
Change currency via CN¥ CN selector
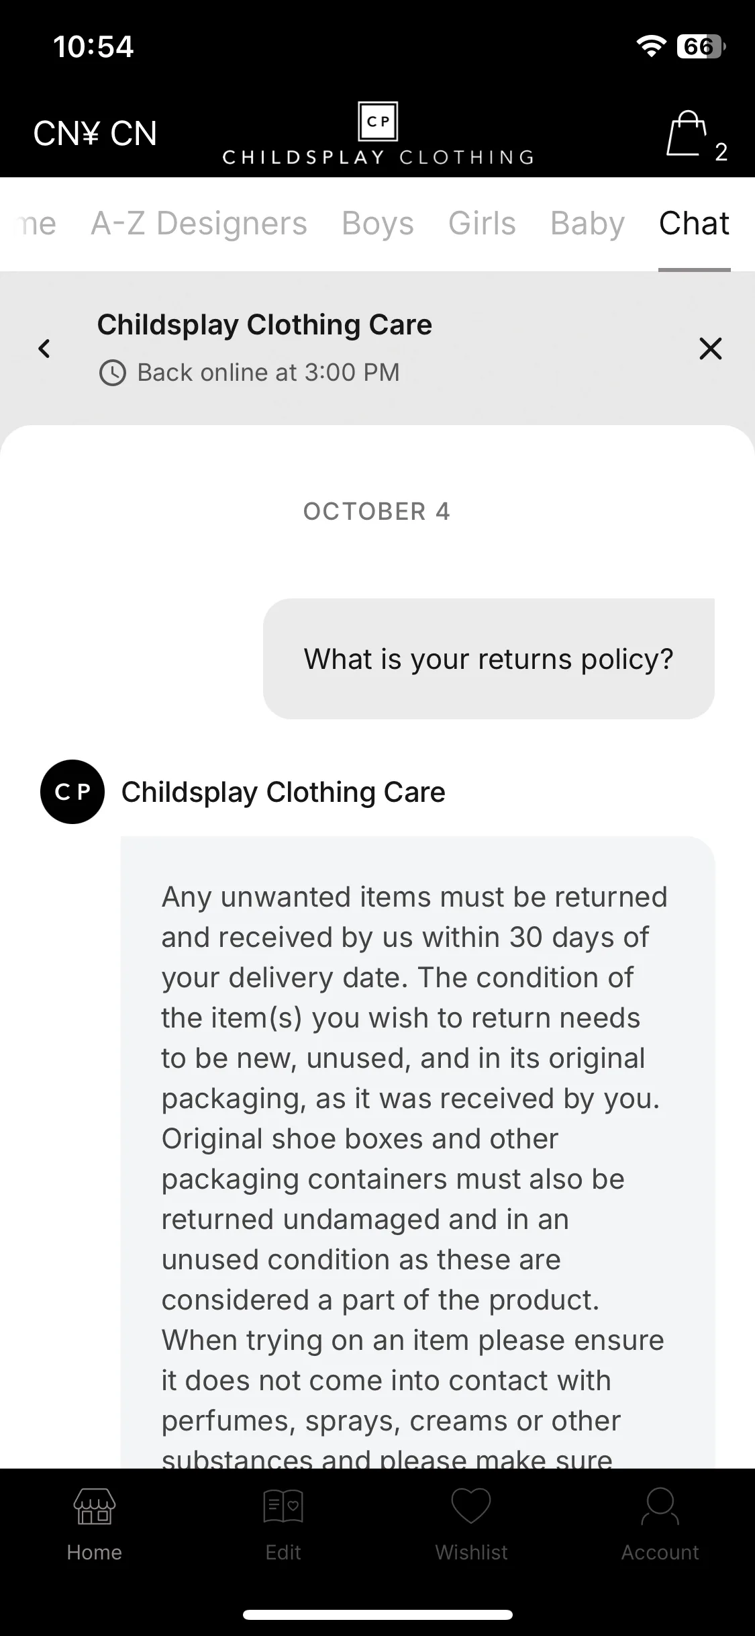coord(95,134)
